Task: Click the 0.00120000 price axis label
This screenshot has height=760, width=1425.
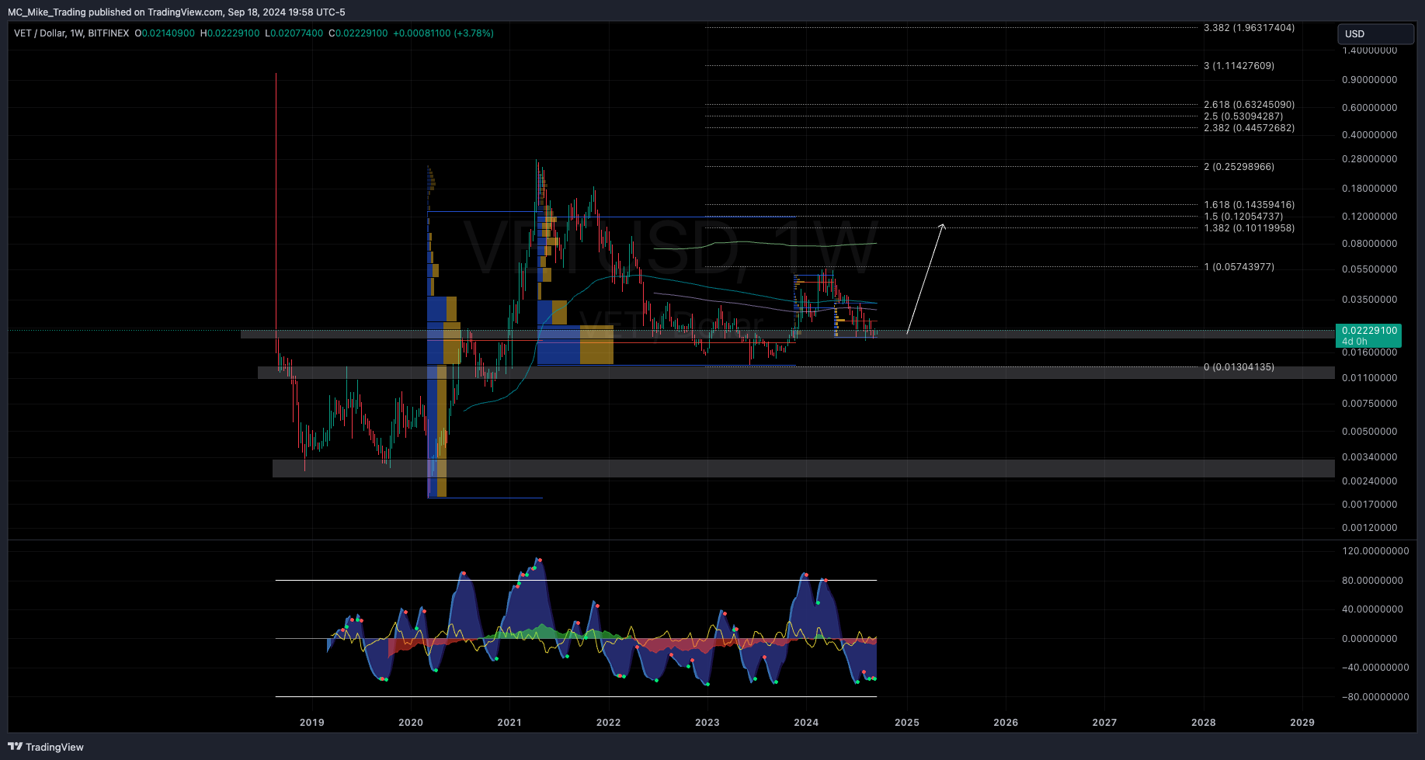Action: tap(1370, 528)
